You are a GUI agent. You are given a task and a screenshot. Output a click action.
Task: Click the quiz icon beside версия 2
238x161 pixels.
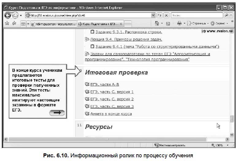pos(87,99)
